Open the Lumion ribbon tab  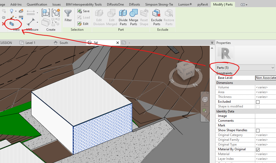185,4
